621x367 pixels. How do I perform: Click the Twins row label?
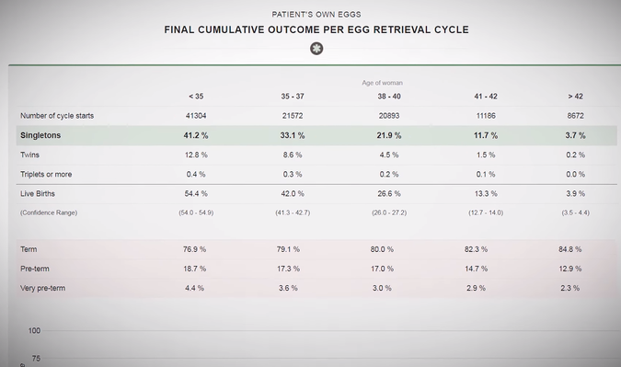(x=29, y=155)
